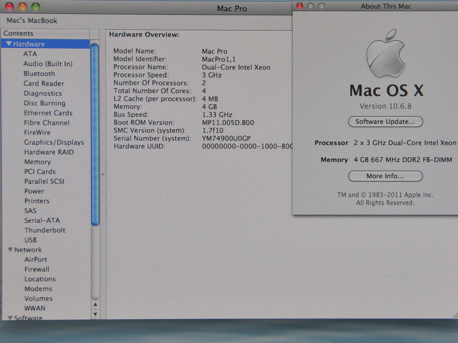
Task: Click the pane splitter handle beside the sidebar
Action: coord(103,175)
